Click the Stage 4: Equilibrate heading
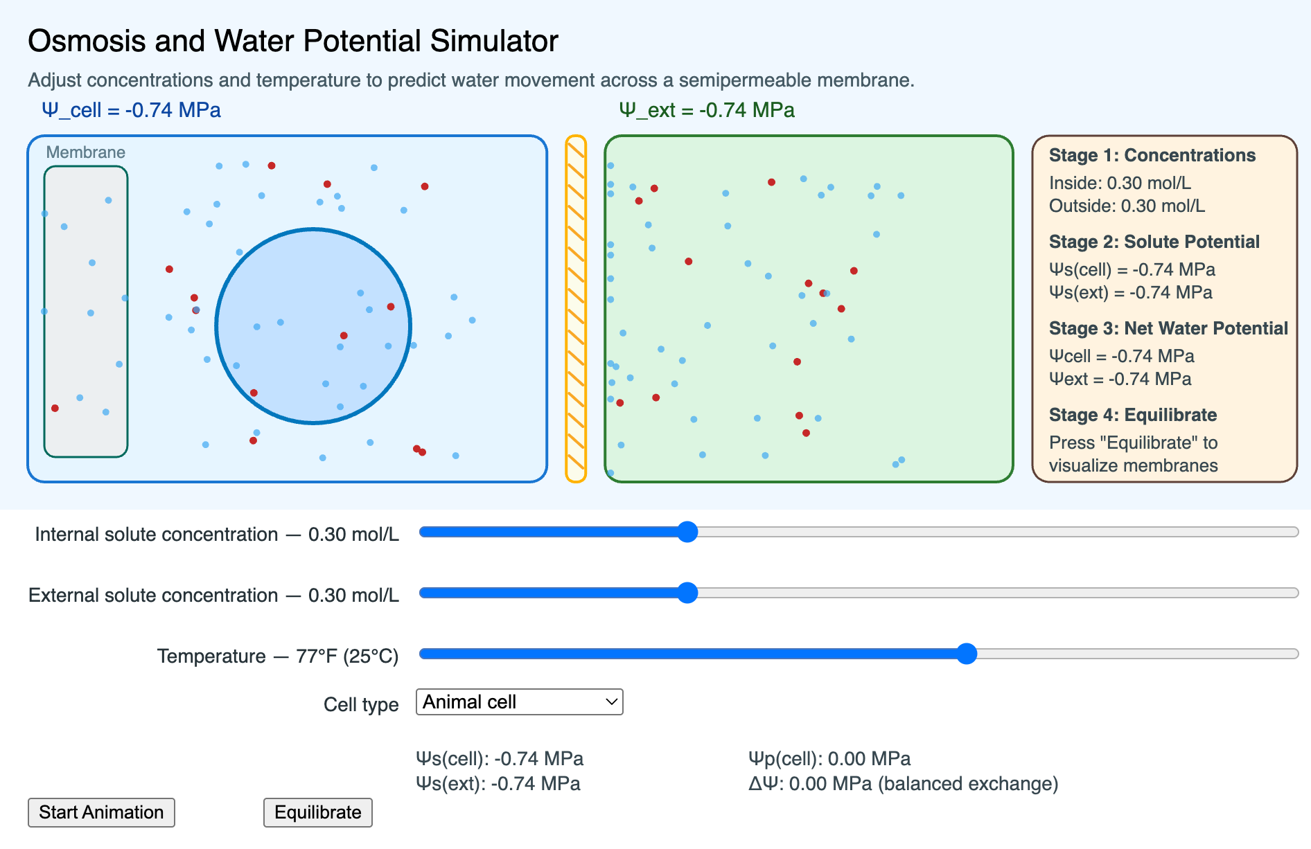Viewport: 1311px width, 849px height. (x=1132, y=415)
